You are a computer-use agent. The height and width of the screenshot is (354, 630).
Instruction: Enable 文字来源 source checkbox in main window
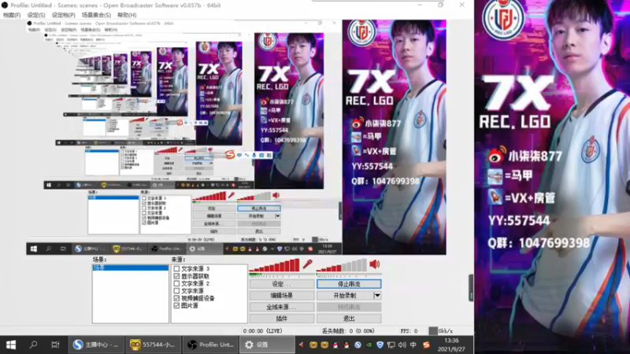click(176, 290)
